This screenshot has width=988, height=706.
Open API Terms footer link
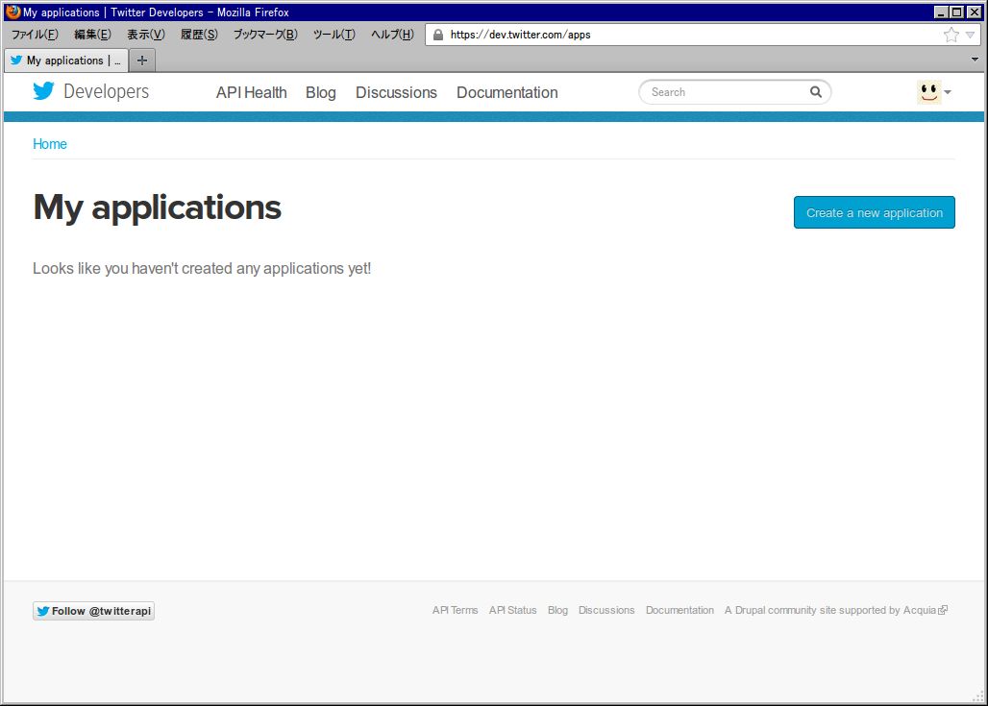click(x=455, y=610)
